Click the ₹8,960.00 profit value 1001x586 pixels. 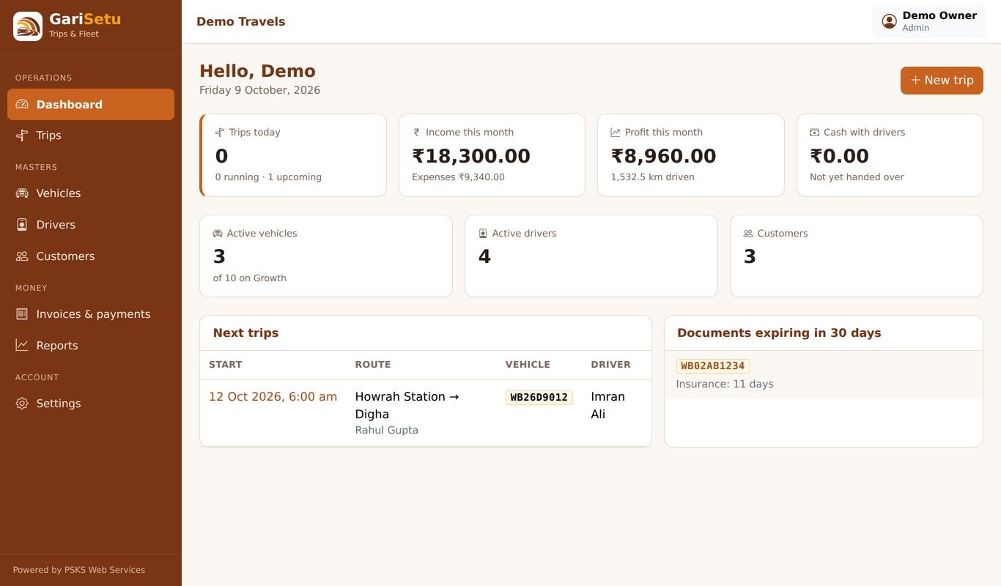pyautogui.click(x=664, y=156)
